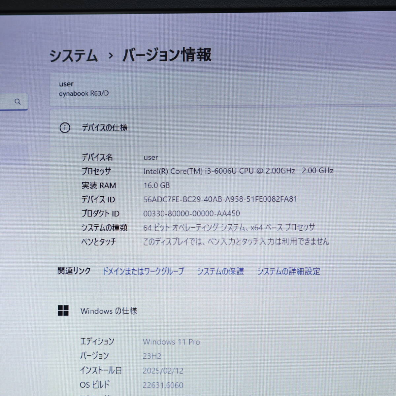Click the breadcrumb chevron separator
This screenshot has width=396, height=396.
click(111, 56)
